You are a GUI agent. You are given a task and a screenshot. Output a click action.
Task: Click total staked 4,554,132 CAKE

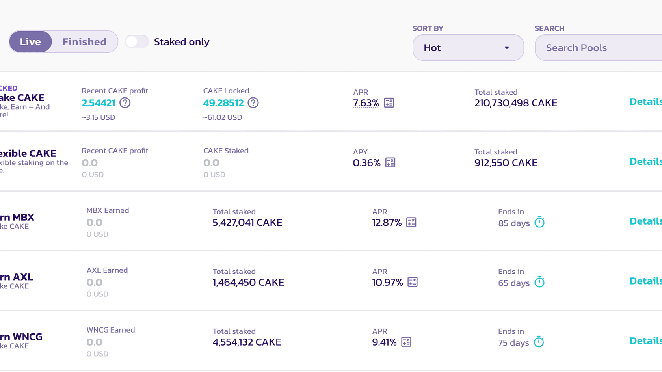[247, 342]
